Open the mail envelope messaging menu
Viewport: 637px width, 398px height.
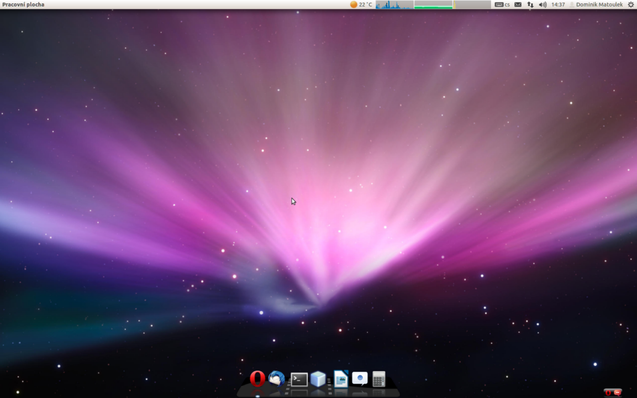pos(518,4)
